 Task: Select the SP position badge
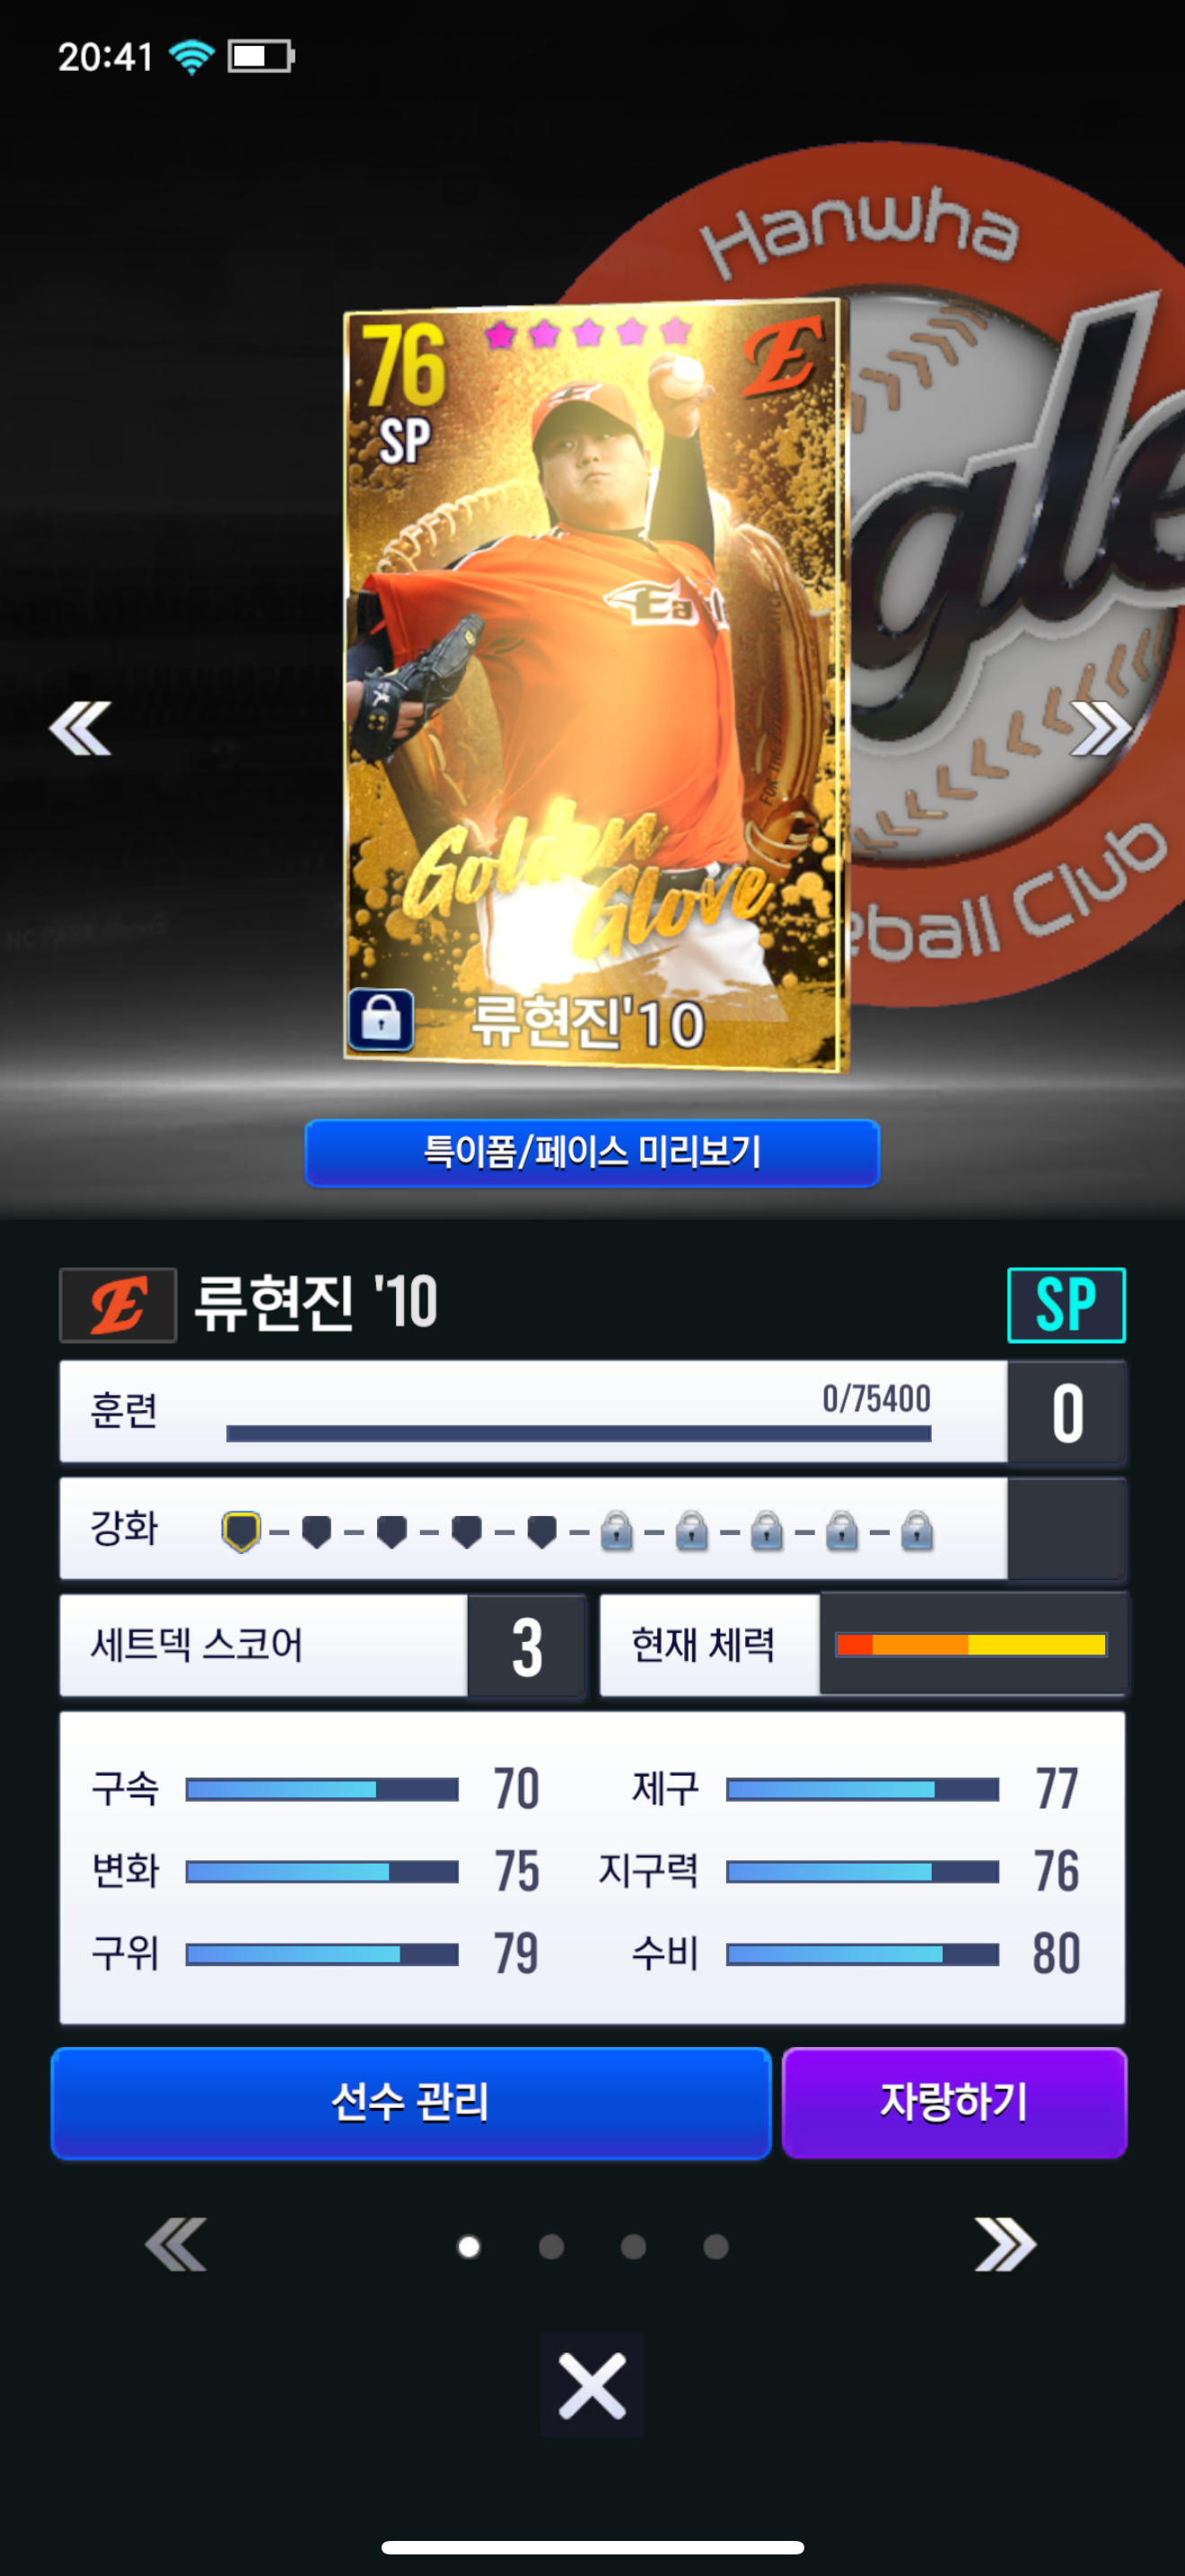coord(1066,1305)
